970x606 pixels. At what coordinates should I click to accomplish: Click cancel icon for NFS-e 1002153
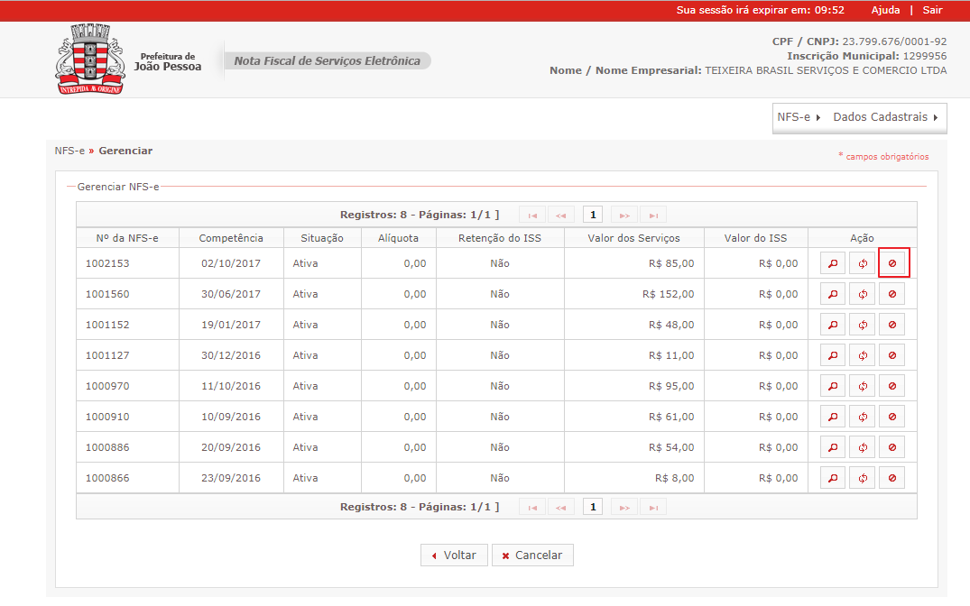tap(892, 263)
